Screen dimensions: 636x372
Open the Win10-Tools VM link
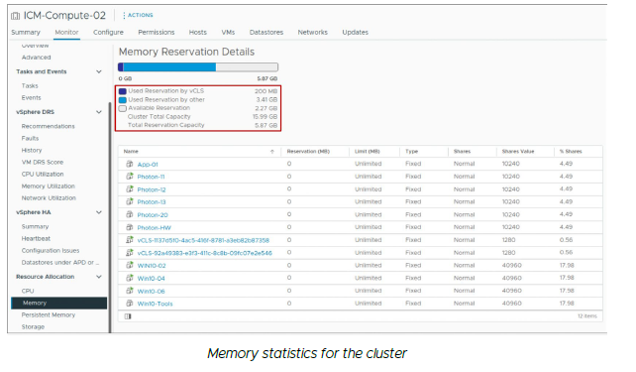[155, 304]
